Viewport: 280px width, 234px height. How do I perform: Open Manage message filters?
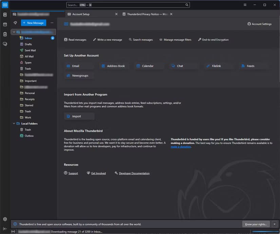tap(175, 40)
